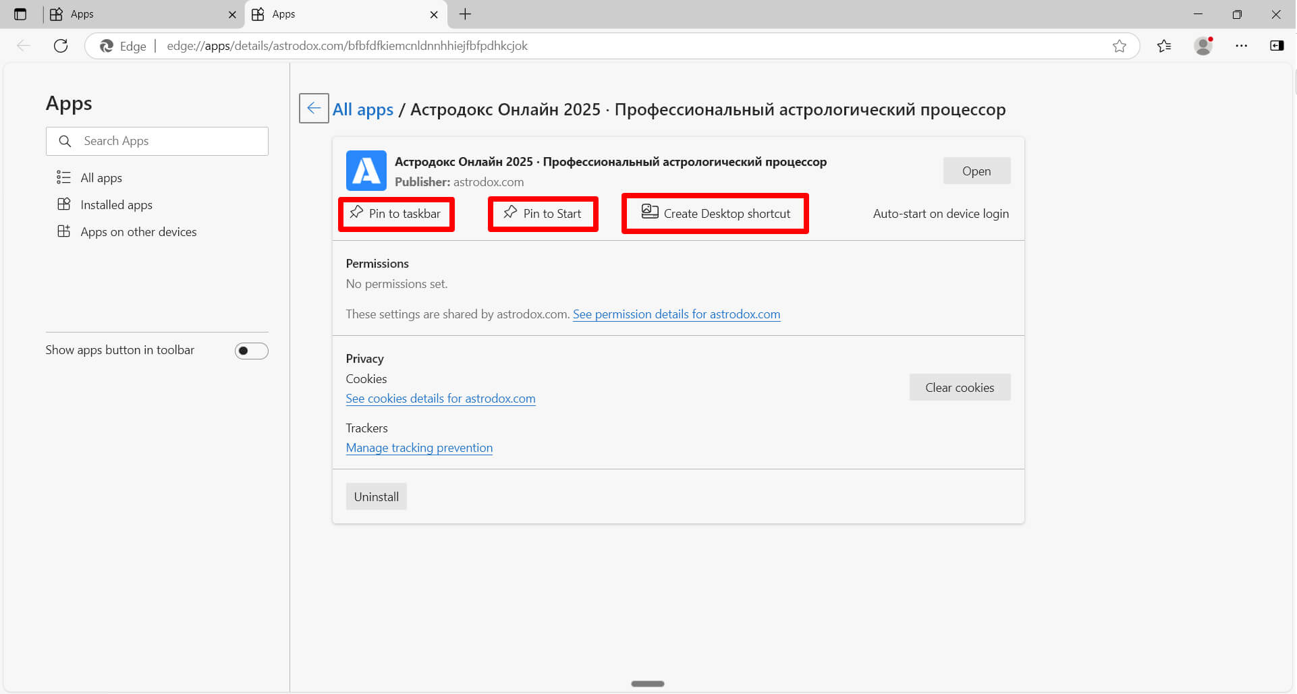Uninstall the Astrodox app
Viewport: 1297px width, 694px height.
377,497
